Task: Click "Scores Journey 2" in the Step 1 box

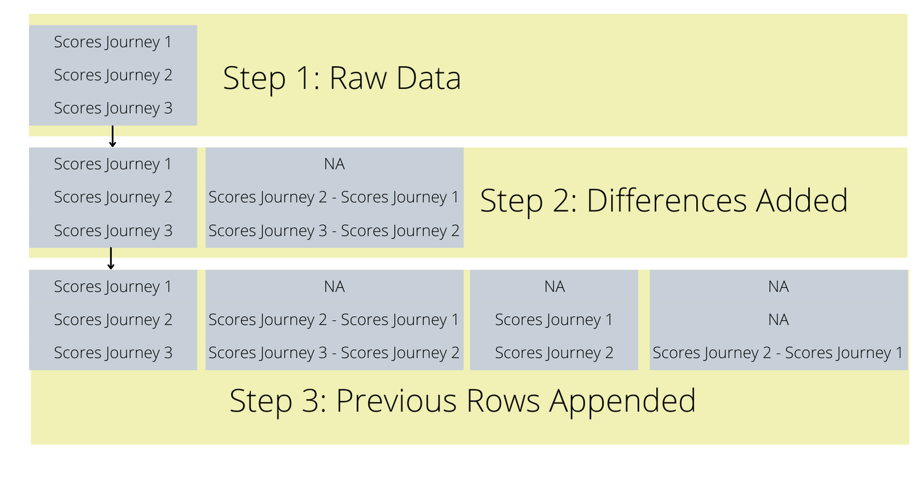Action: tap(113, 75)
